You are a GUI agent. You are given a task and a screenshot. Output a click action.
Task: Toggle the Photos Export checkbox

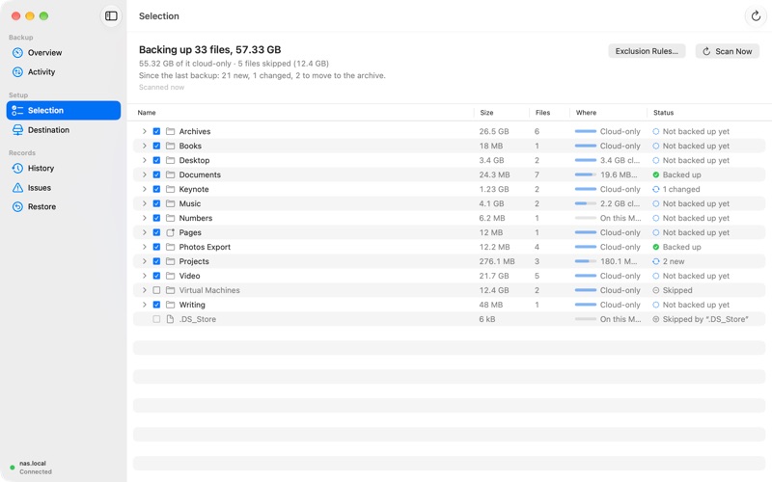[156, 247]
